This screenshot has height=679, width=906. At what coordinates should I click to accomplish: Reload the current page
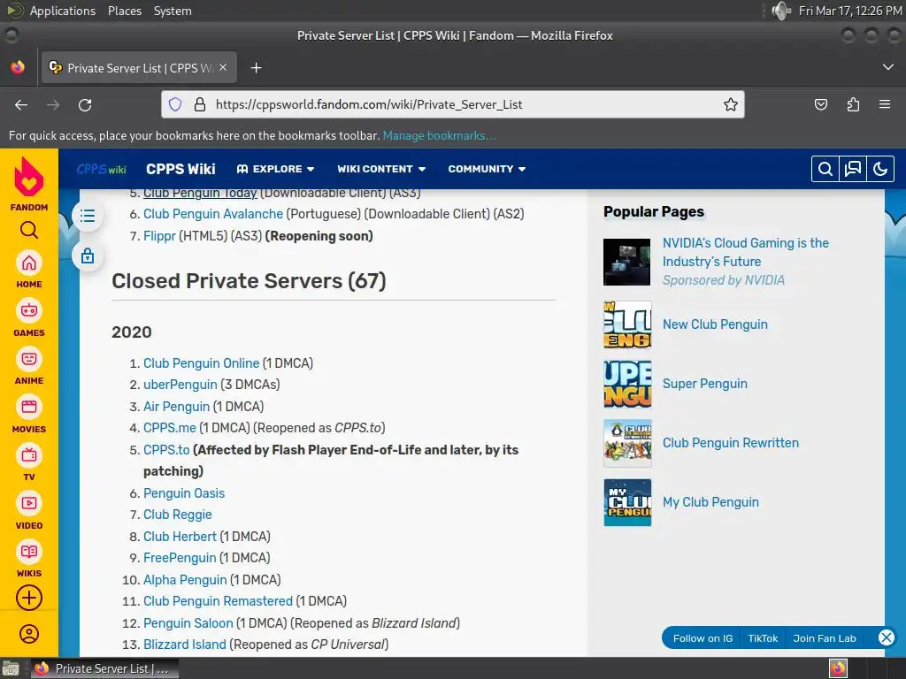pyautogui.click(x=85, y=104)
